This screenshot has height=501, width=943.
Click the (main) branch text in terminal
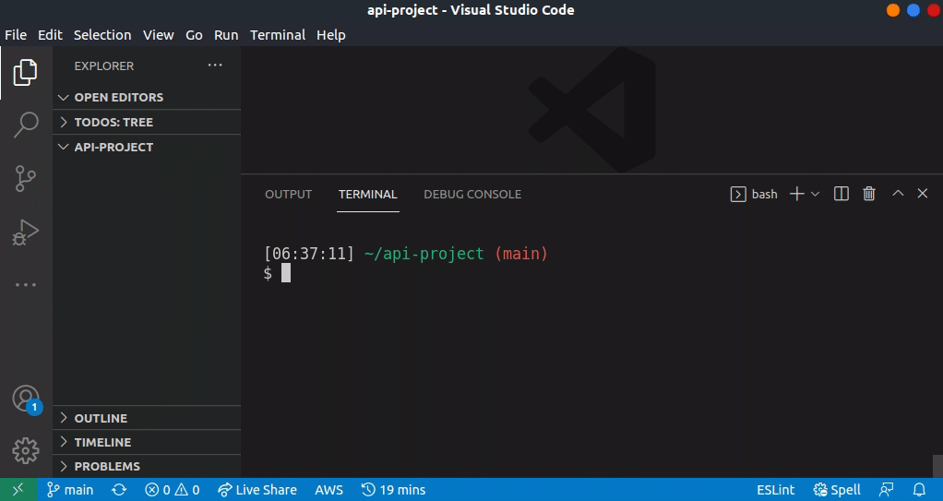click(520, 254)
